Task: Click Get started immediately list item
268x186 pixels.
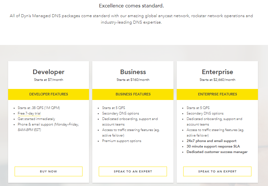Action: point(36,119)
